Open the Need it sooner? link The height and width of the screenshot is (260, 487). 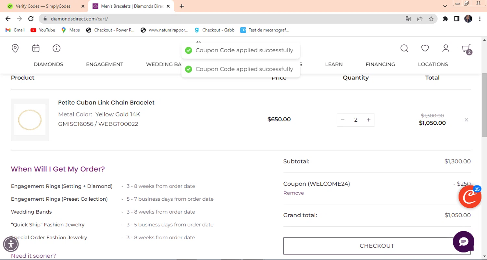tap(33, 256)
